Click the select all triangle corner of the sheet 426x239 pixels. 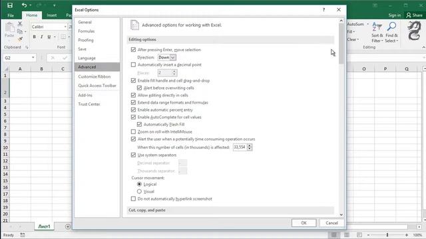pyautogui.click(x=6, y=69)
